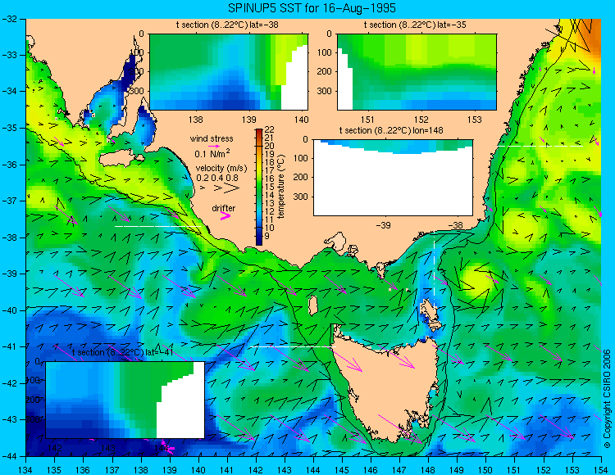This screenshot has width=615, height=475.
Task: Click the -40 latitude tick on the left axis
Action: (10, 310)
